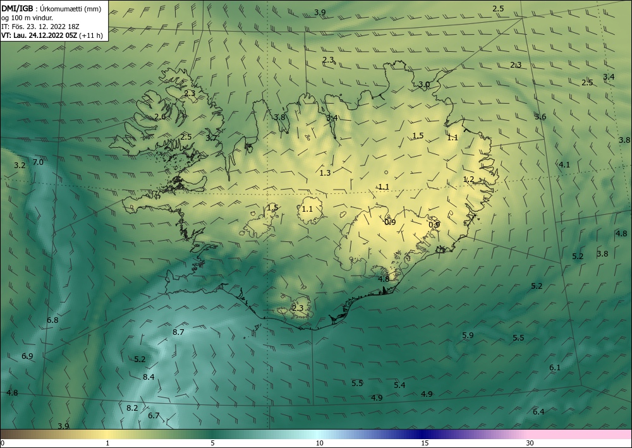Click the dark navy section of the color scale
The image size is (632, 448).
423,434
